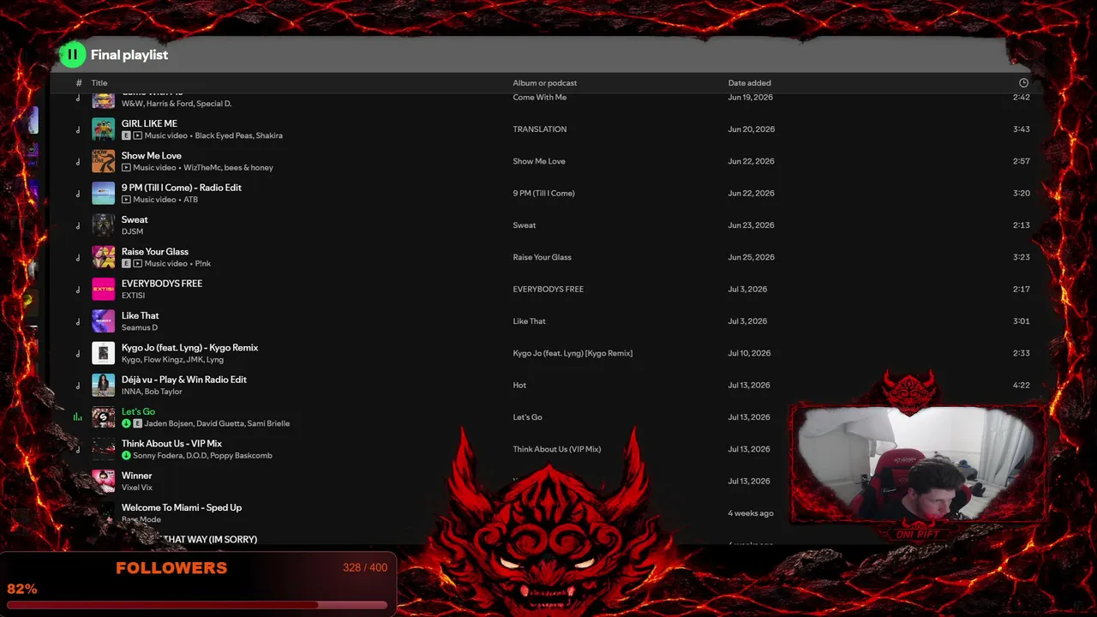Click the explicit badge on Let's Go
1097x617 pixels.
pyautogui.click(x=138, y=423)
